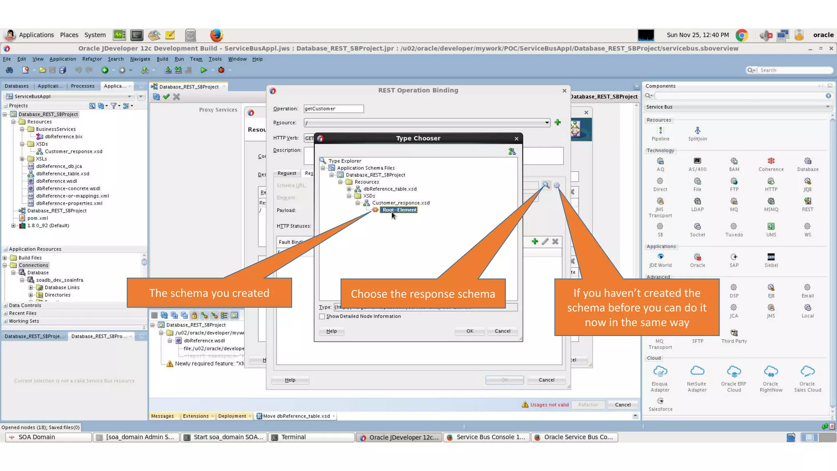Click the green plus next to Resource

557,122
